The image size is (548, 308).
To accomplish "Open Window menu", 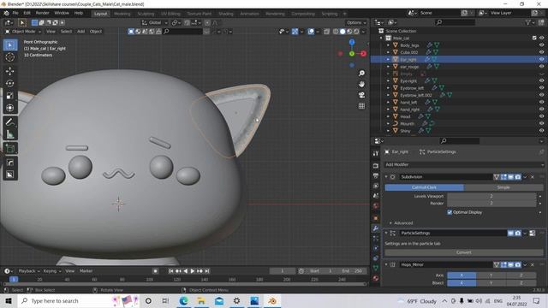I will tap(62, 13).
